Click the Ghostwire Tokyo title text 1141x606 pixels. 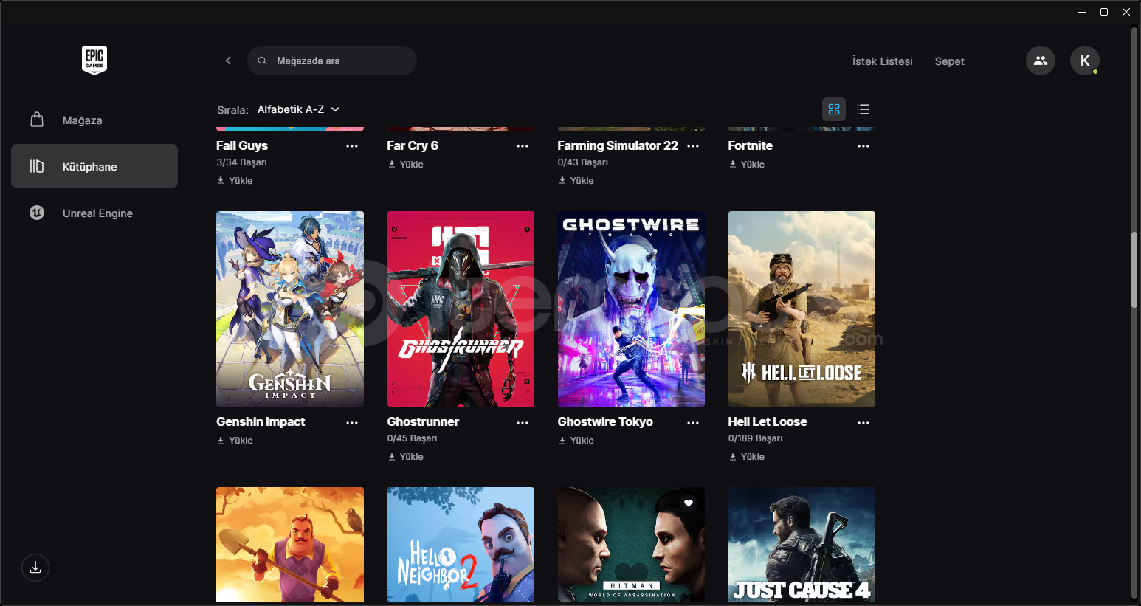click(605, 421)
